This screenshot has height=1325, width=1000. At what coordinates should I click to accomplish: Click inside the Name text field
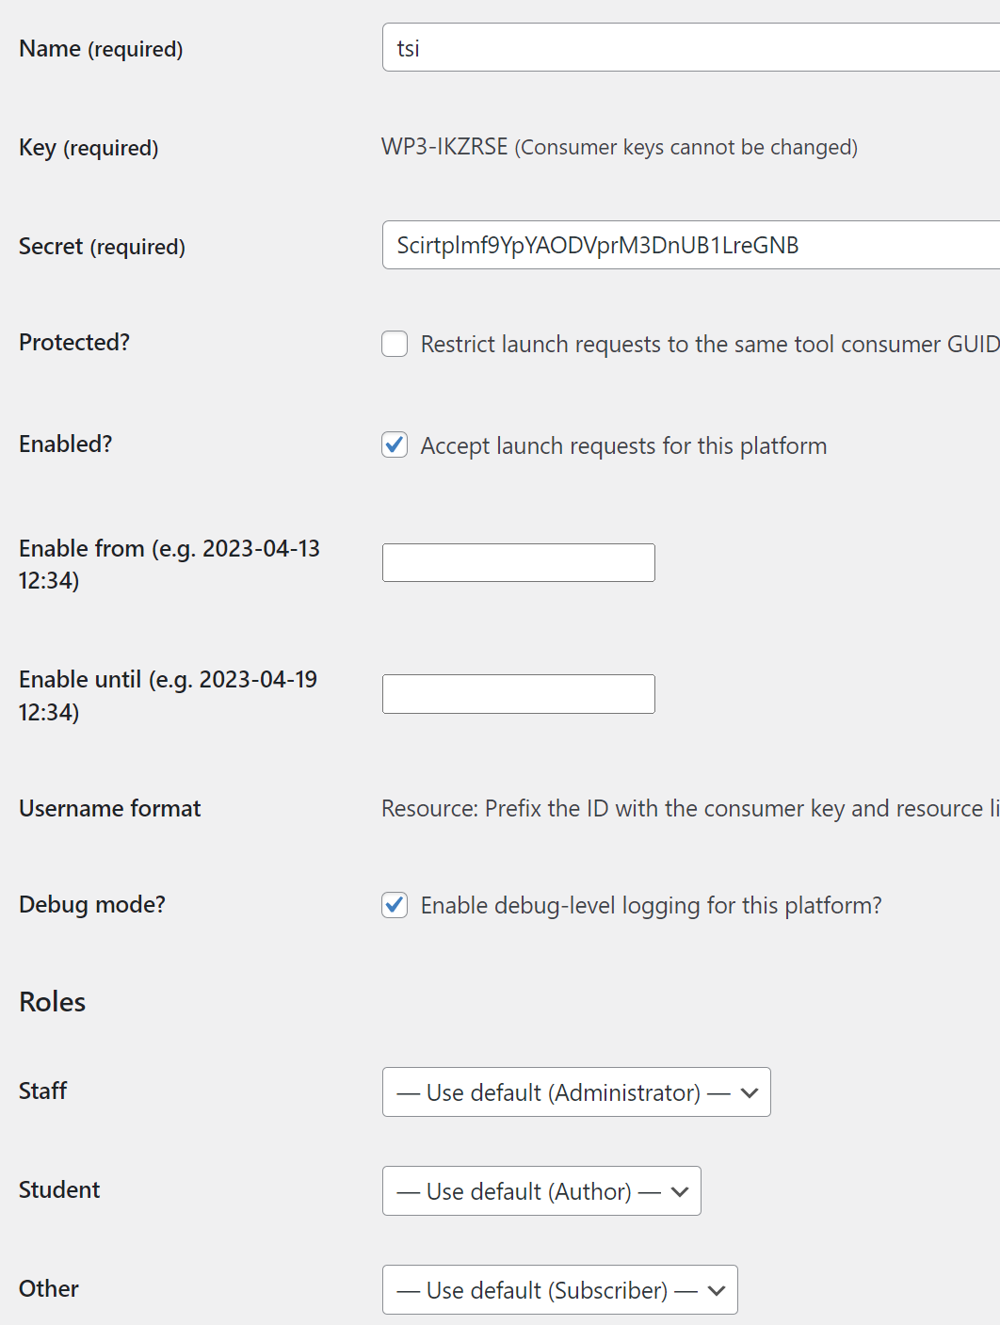659,46
